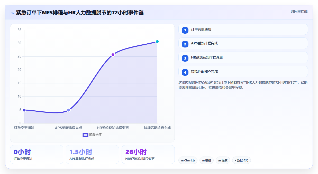Click y-axis value 20
The image size is (318, 174).
click(x=19, y=70)
